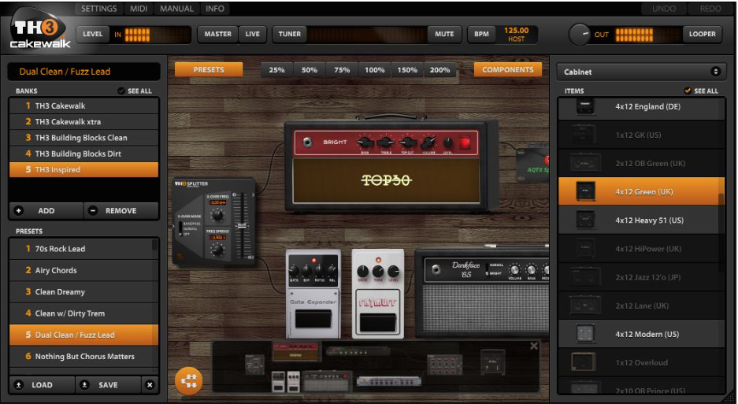
Task: Open the MIDI menu
Action: (x=139, y=9)
